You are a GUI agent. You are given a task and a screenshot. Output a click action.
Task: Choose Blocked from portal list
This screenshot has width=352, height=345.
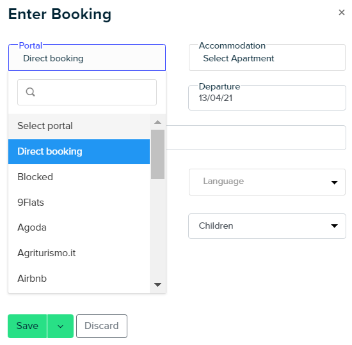pyautogui.click(x=79, y=177)
